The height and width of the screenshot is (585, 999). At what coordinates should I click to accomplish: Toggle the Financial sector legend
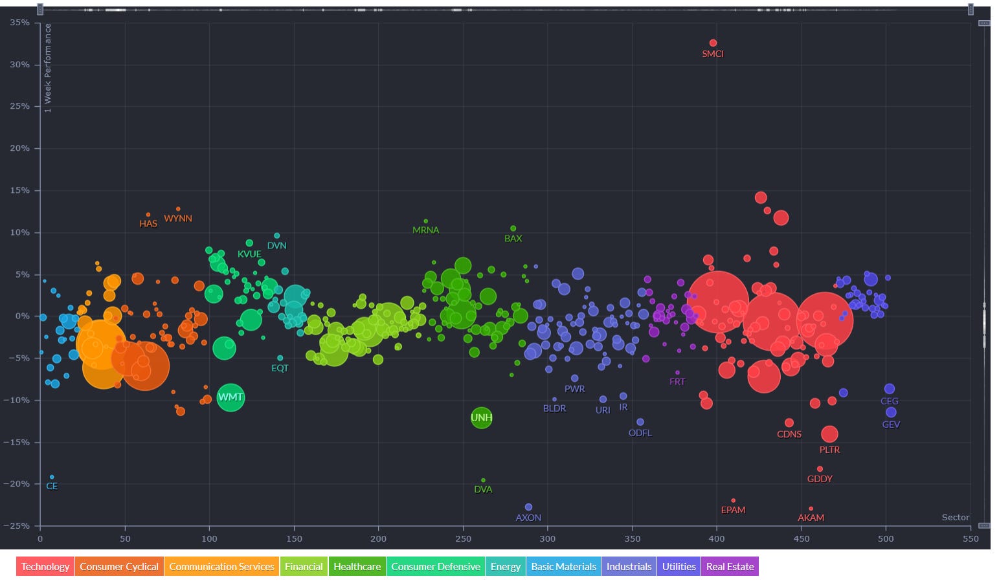click(x=304, y=566)
